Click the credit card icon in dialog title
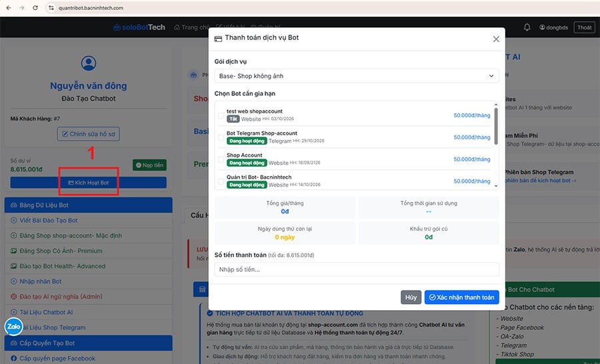The width and height of the screenshot is (600, 364). pos(218,39)
